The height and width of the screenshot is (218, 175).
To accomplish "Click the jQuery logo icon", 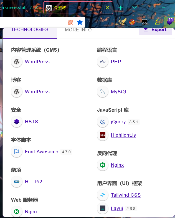I will point(103,122).
